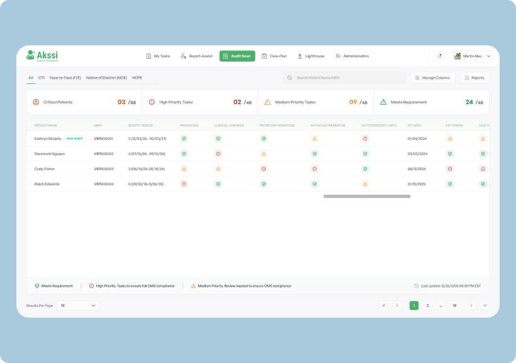Focus the Search Patient Name/MRN field
The width and height of the screenshot is (516, 363).
coord(344,78)
